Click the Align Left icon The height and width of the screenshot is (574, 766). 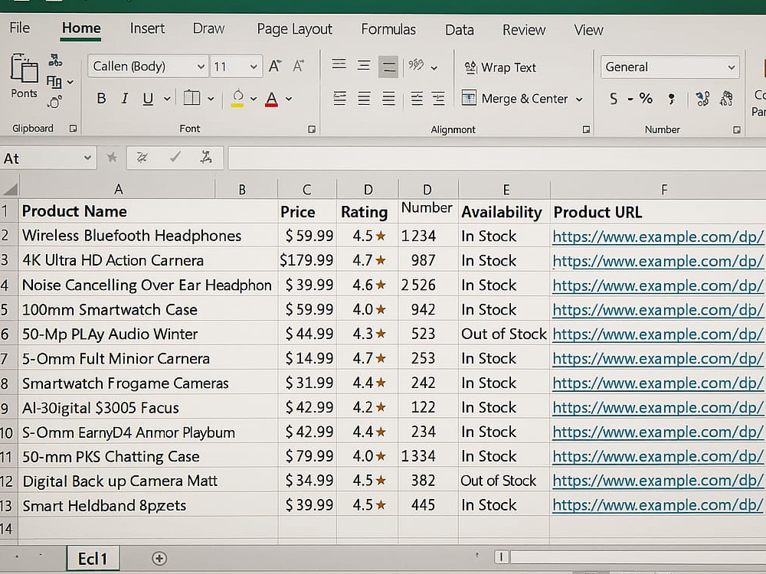click(339, 99)
